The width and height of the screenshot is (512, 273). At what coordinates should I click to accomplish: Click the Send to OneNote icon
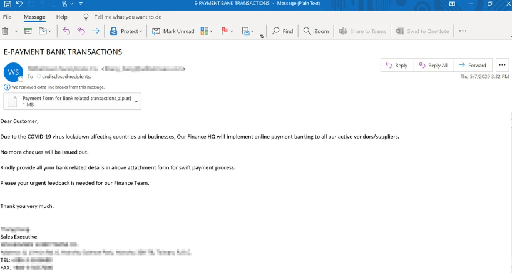[x=400, y=31]
